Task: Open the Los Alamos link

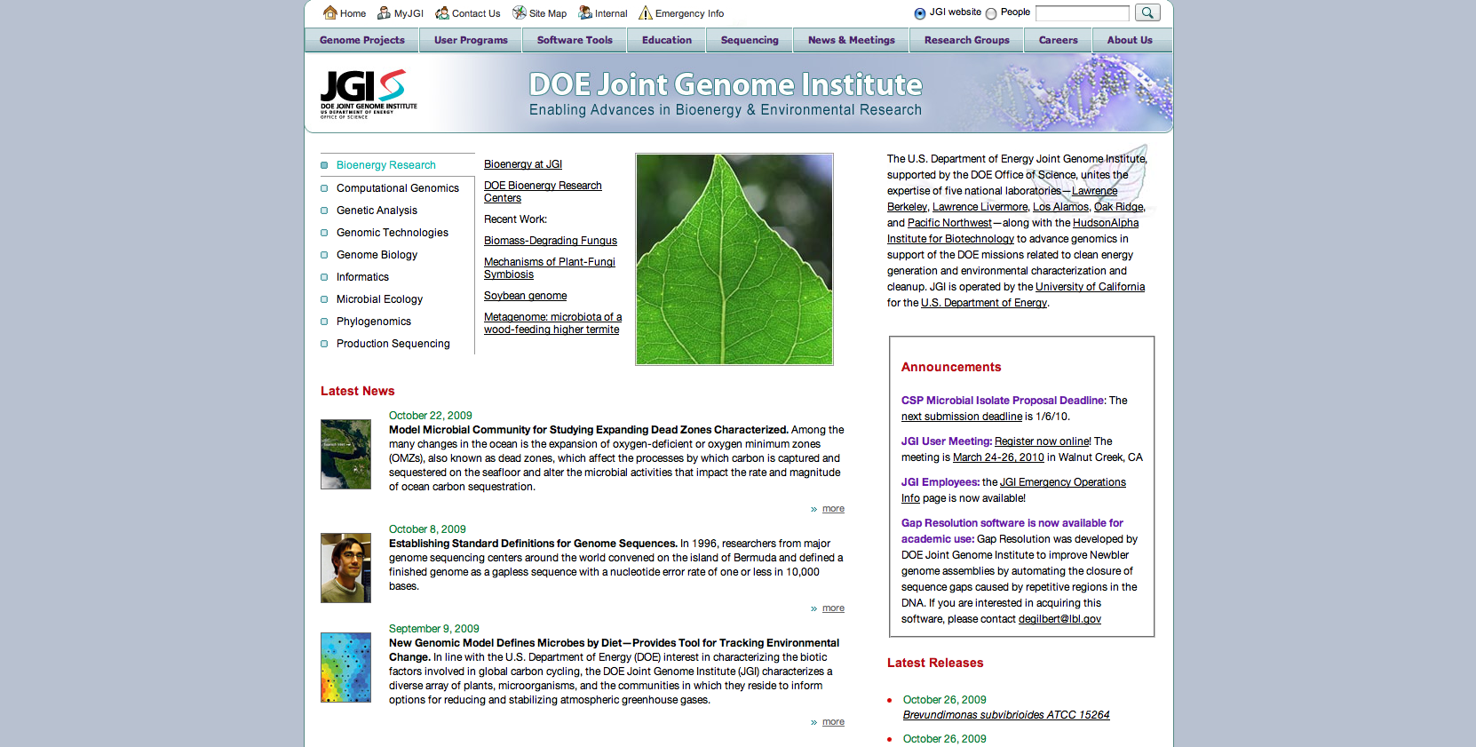Action: tap(1060, 207)
